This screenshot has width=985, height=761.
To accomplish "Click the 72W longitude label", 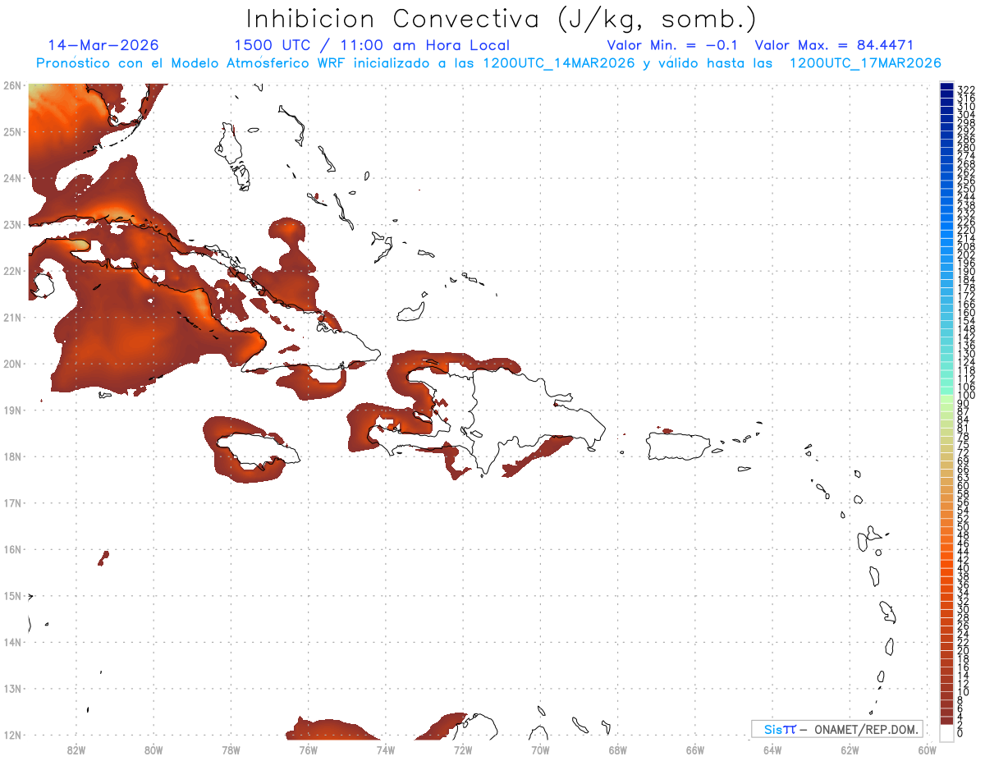I will [x=463, y=749].
